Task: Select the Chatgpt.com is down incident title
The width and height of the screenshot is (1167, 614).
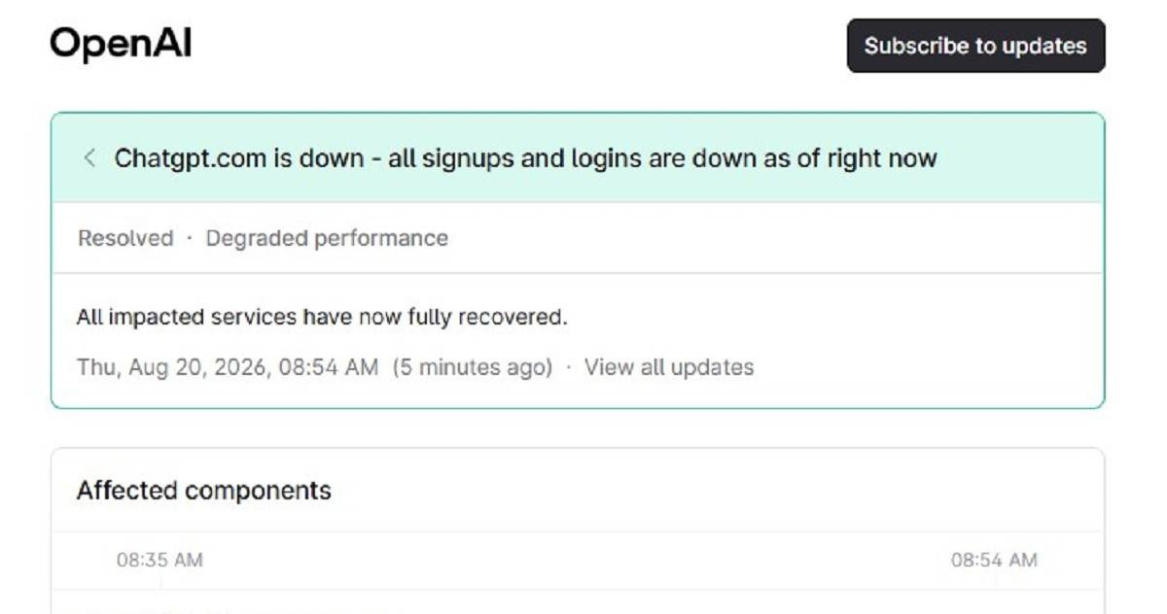Action: pyautogui.click(x=525, y=158)
